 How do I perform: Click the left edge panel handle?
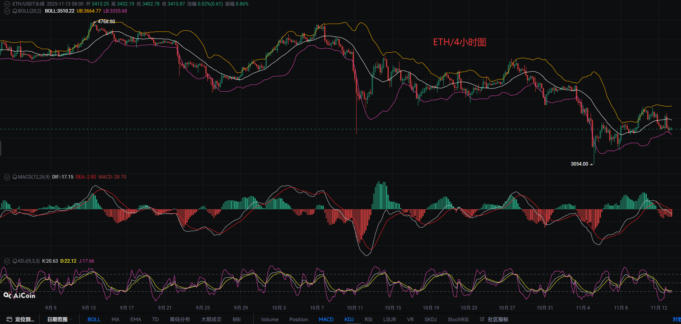[1, 148]
